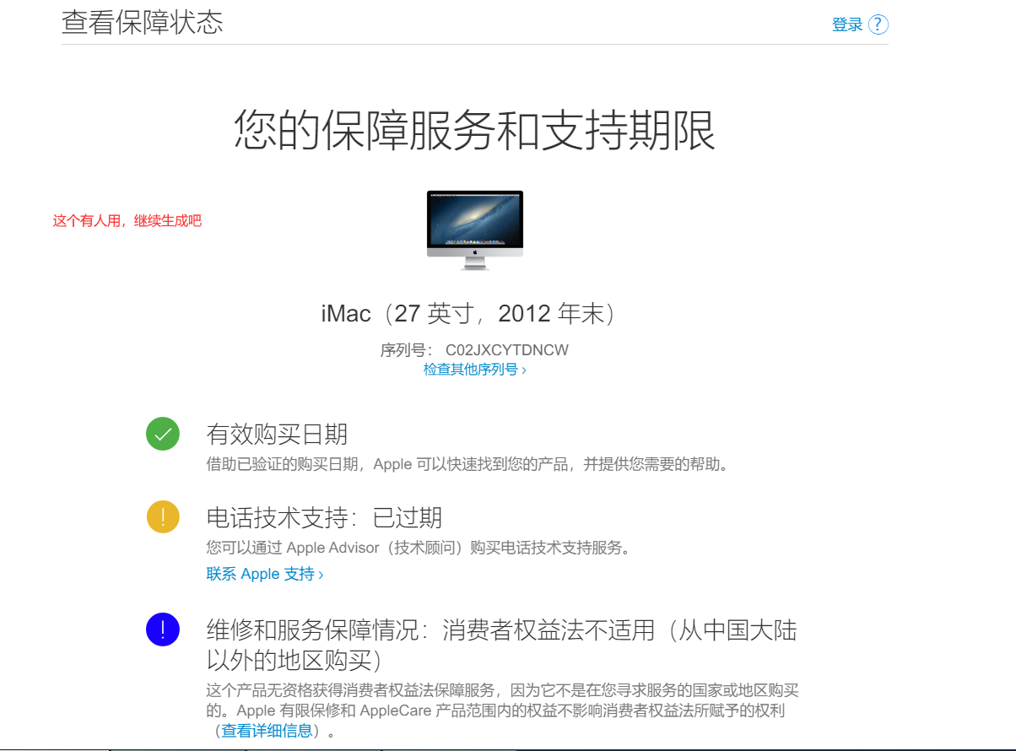Click the yellow exclamation warning icon
Viewport: 1016px width, 751px height.
[x=163, y=516]
